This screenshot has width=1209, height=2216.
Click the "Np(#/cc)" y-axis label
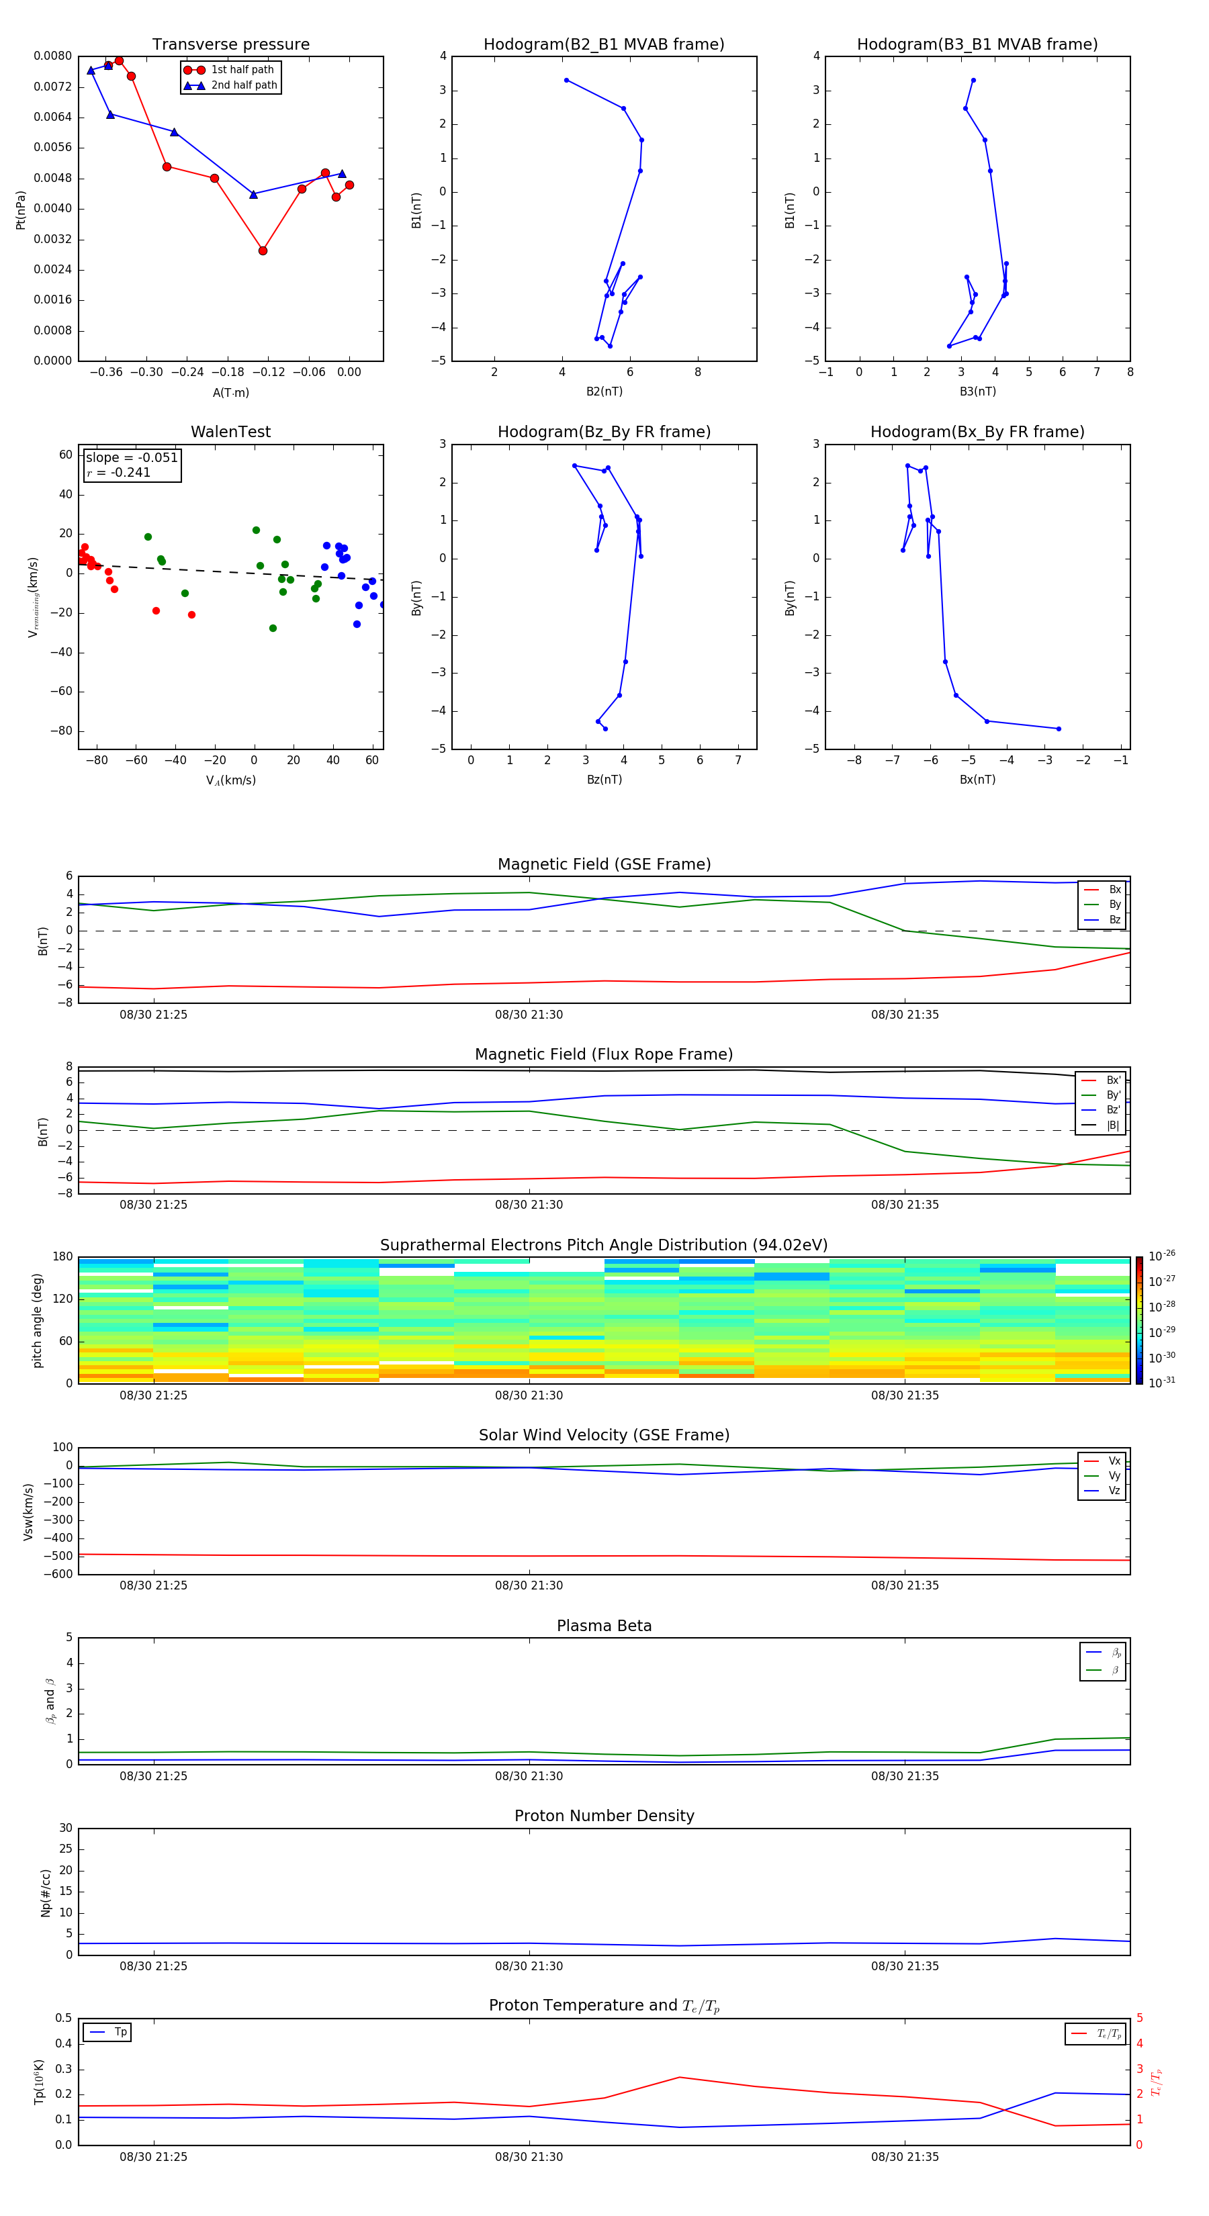[x=46, y=1892]
